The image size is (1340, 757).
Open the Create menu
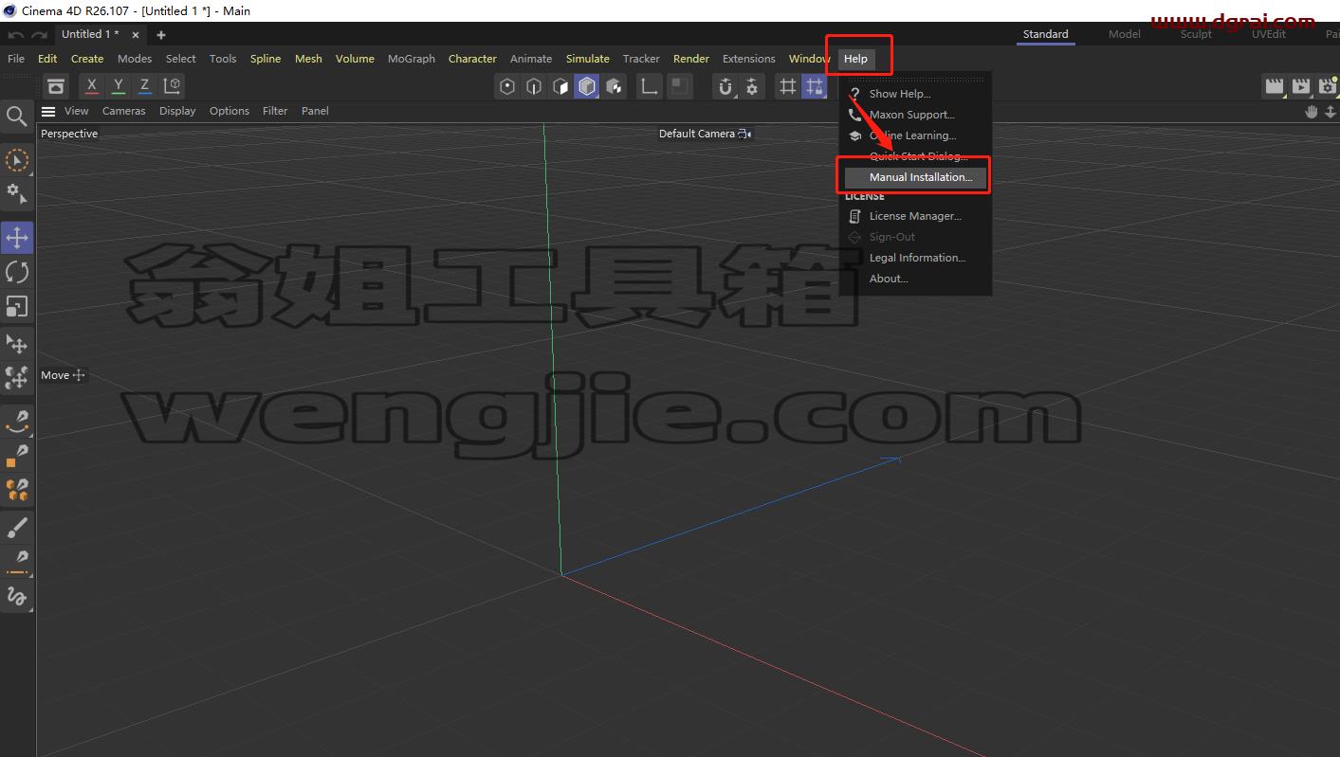(87, 59)
